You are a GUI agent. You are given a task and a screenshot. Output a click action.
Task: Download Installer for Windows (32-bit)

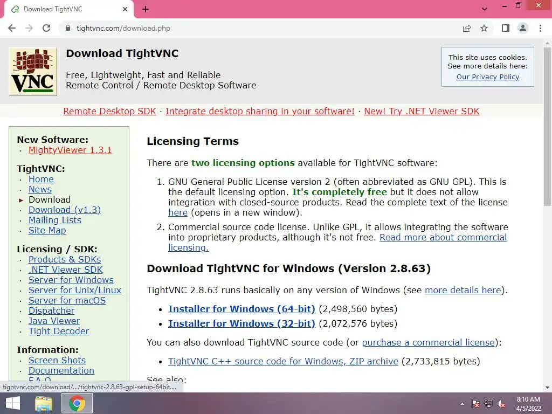click(241, 323)
